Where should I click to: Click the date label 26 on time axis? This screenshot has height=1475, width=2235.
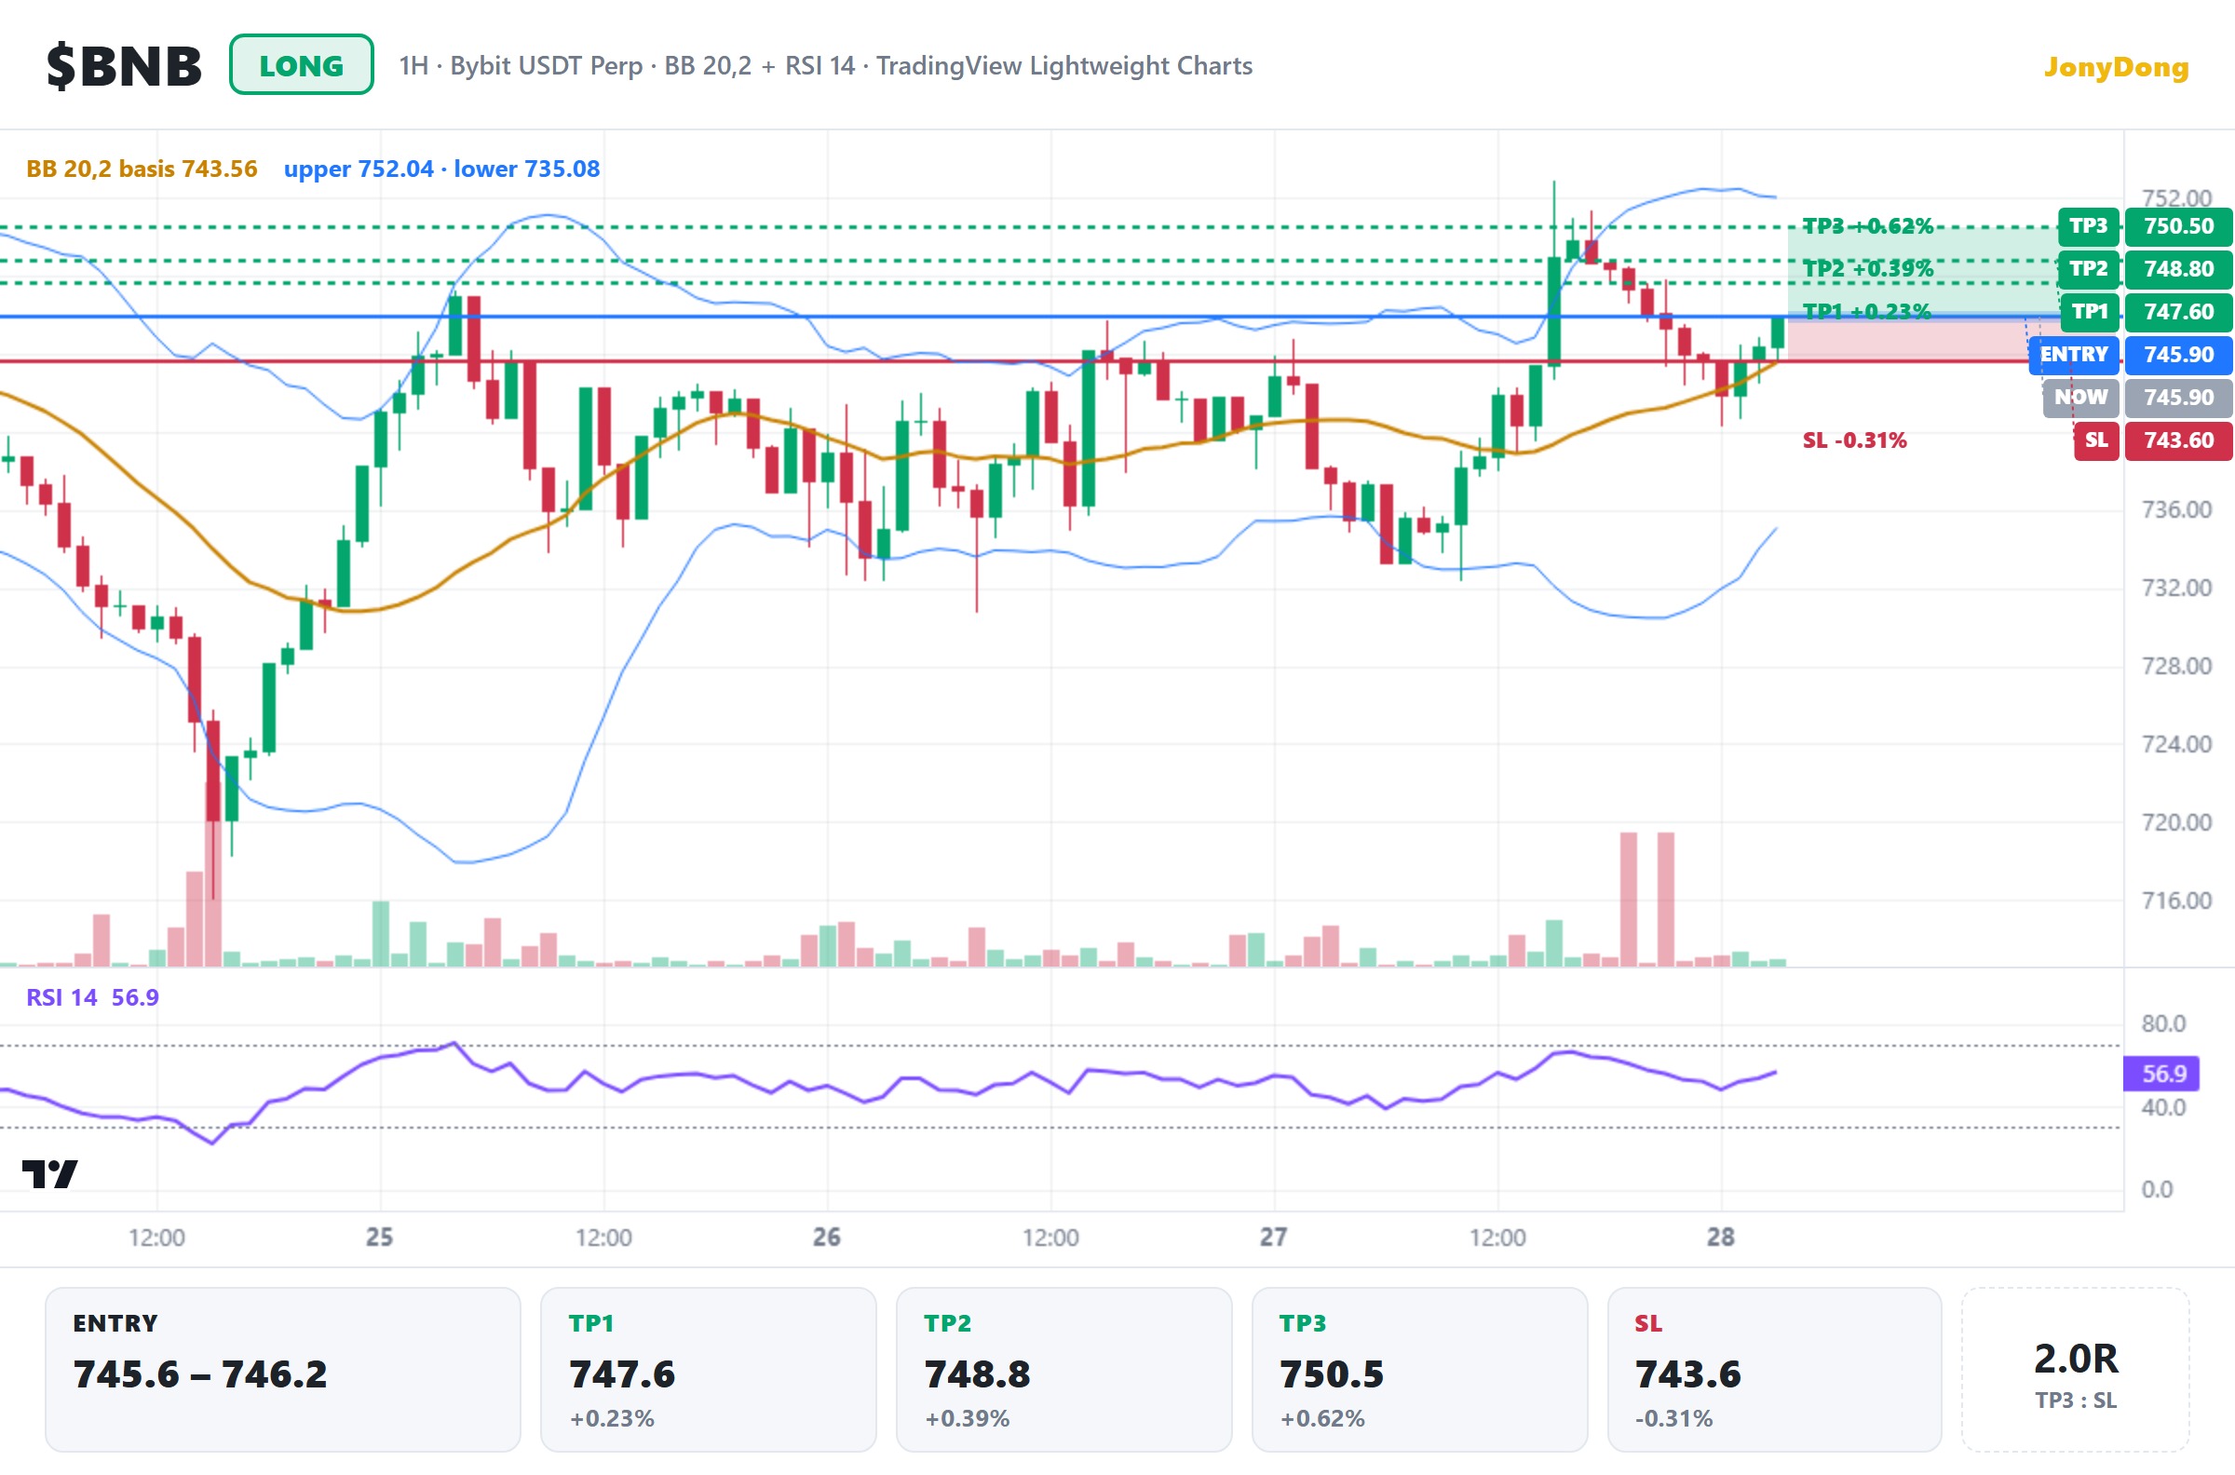click(827, 1237)
